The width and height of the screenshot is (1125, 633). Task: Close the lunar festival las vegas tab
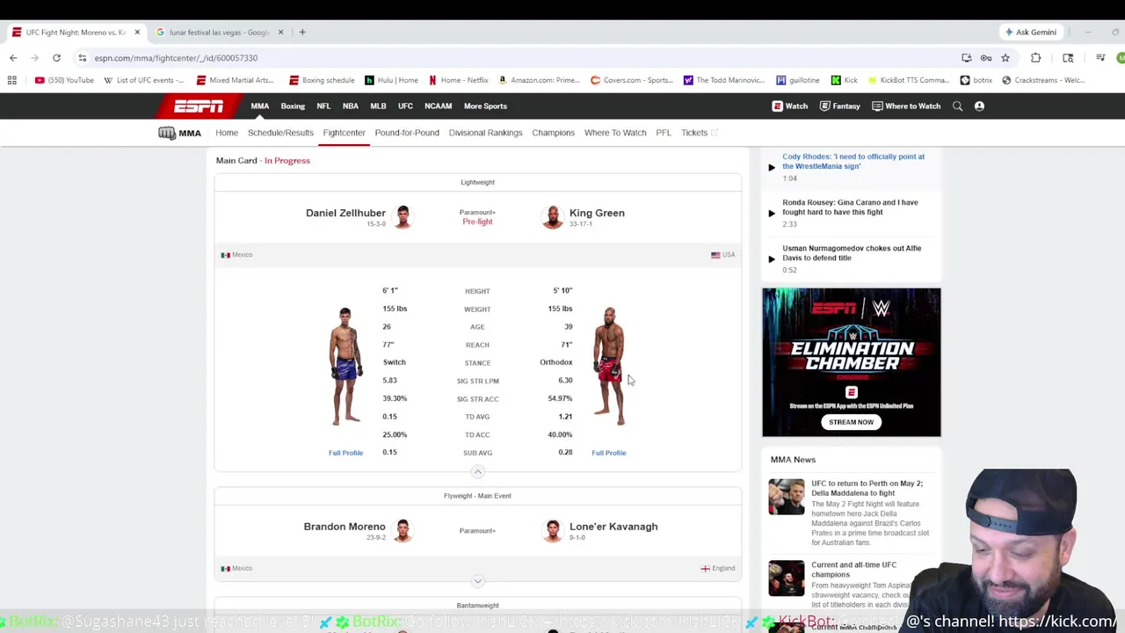coord(280,33)
